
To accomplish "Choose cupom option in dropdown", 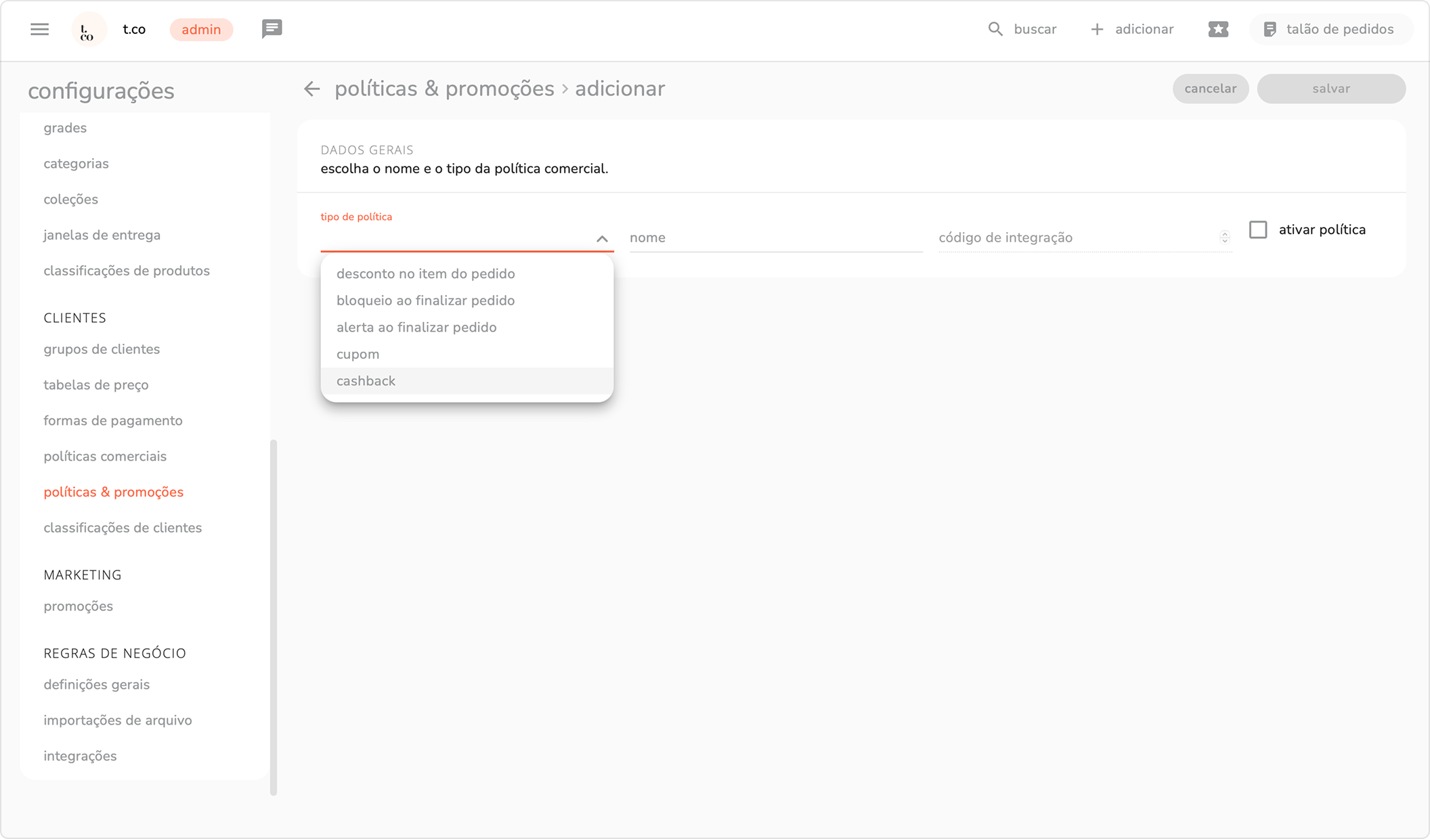I will pyautogui.click(x=357, y=354).
